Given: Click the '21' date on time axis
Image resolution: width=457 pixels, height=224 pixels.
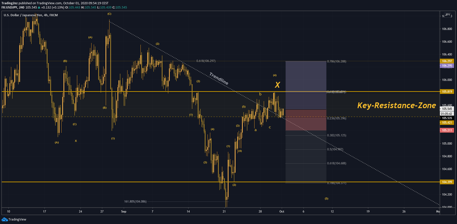Looking at the screenshot, I should click(x=224, y=212).
